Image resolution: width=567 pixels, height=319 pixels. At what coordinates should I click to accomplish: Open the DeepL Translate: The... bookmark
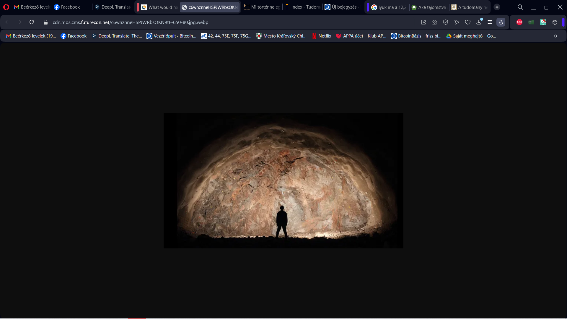pyautogui.click(x=117, y=36)
